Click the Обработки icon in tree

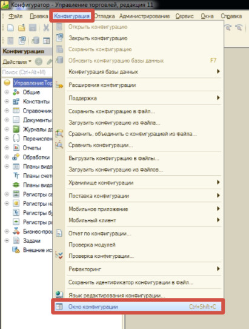(16, 157)
